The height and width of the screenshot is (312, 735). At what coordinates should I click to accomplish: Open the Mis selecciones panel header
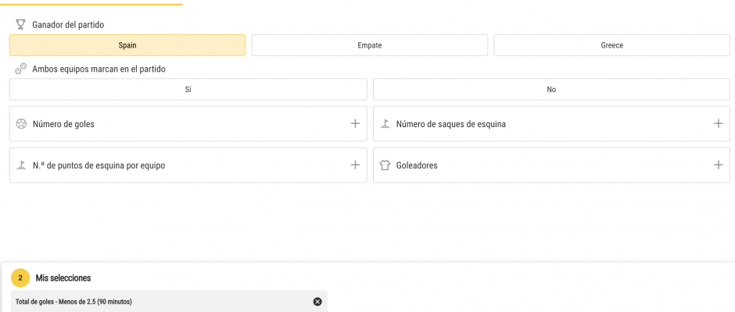tap(63, 278)
